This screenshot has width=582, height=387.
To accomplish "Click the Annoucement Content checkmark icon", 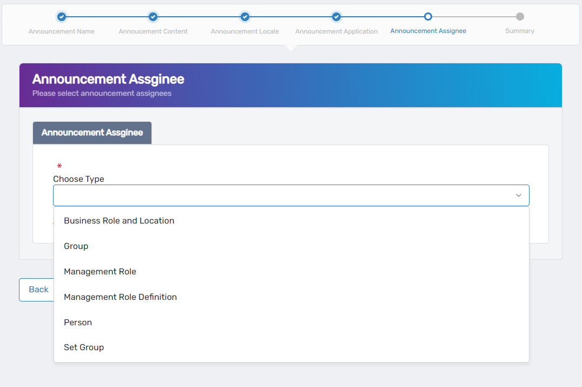I will click(x=153, y=17).
